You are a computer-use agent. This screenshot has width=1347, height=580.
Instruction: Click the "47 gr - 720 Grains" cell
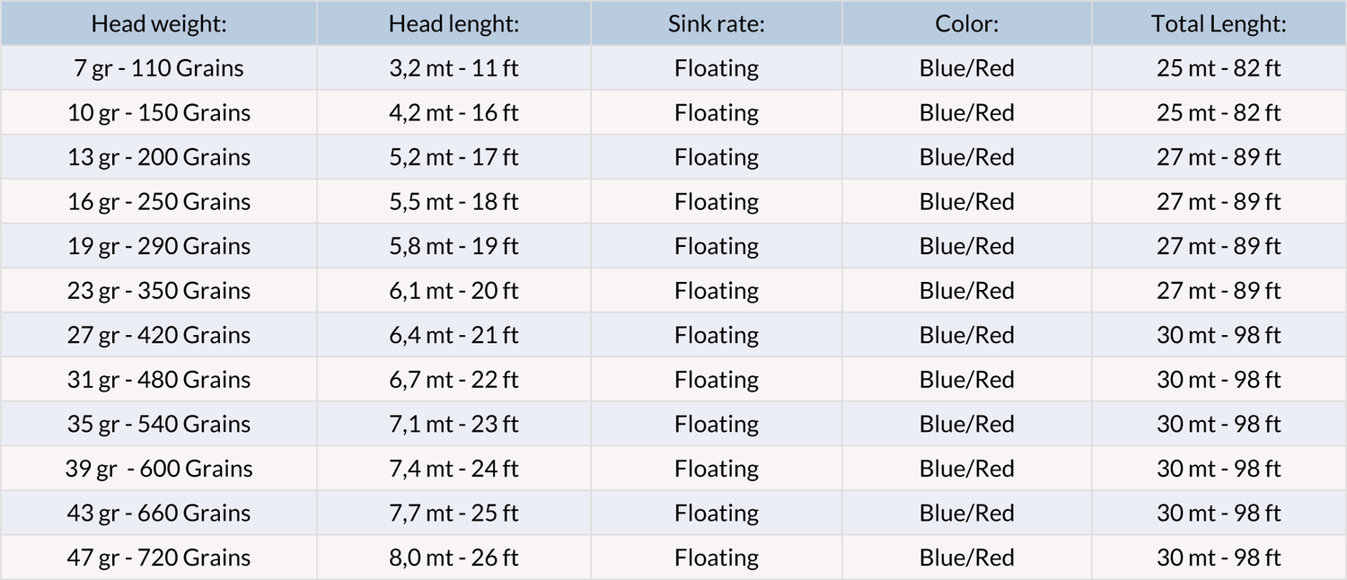pos(159,558)
